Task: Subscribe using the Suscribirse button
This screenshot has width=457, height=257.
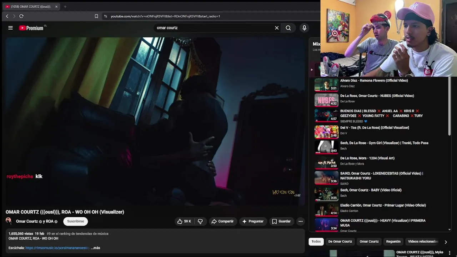Action: tap(75, 221)
